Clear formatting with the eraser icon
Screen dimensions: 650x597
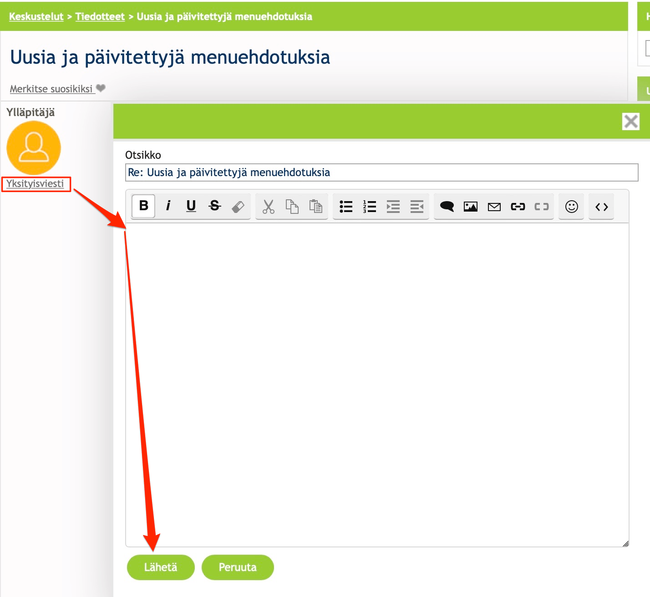pos(238,206)
